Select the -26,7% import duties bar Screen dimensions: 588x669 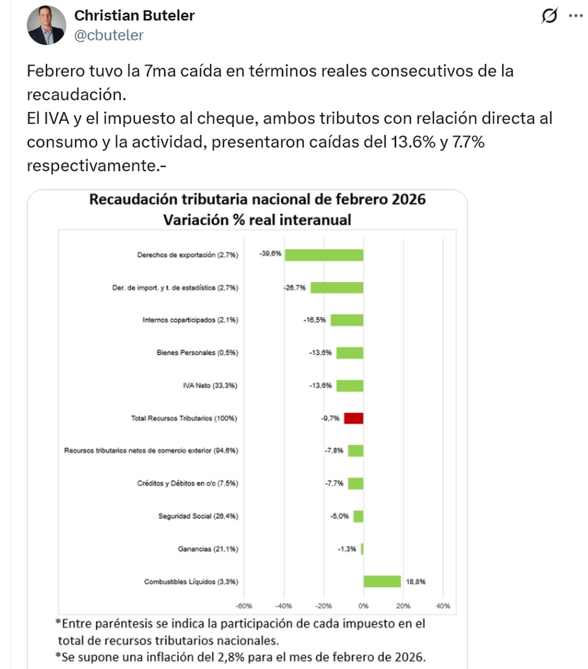[x=337, y=287]
